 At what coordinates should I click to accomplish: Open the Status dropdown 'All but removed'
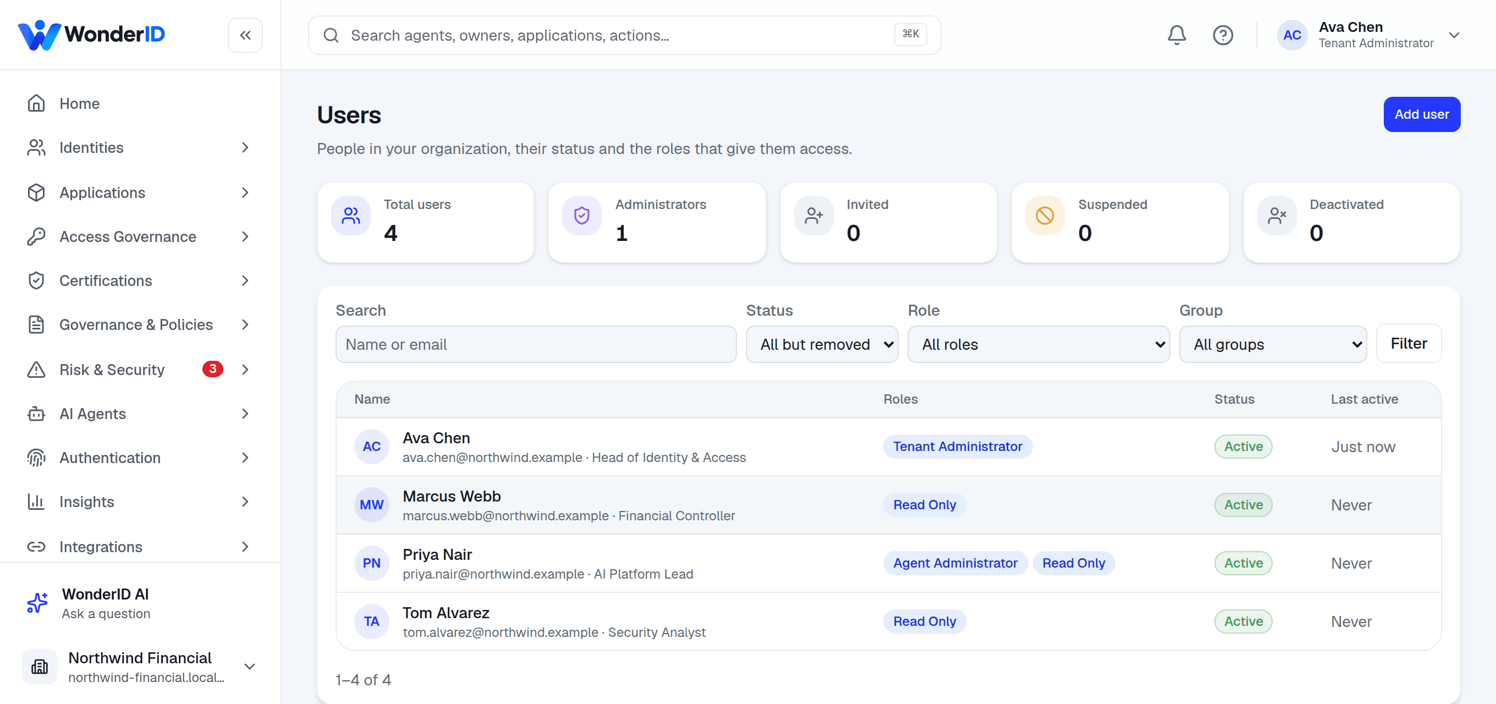point(822,344)
